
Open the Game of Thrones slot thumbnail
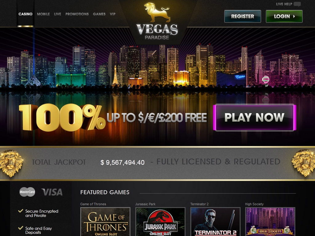(105, 222)
